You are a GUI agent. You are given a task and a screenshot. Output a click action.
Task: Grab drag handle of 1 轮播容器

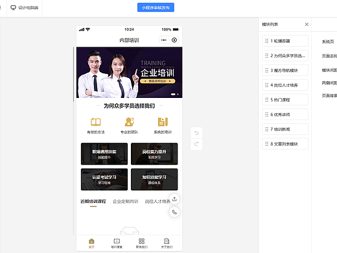click(x=267, y=41)
